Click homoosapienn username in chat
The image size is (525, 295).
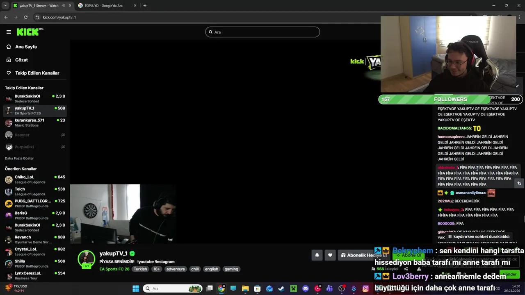[x=451, y=137]
